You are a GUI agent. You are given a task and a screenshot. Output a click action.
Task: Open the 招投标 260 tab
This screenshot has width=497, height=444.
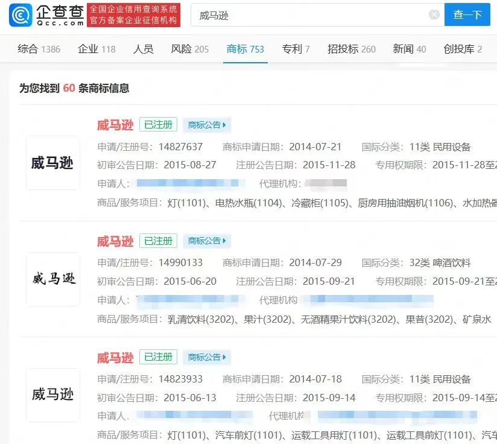(352, 49)
